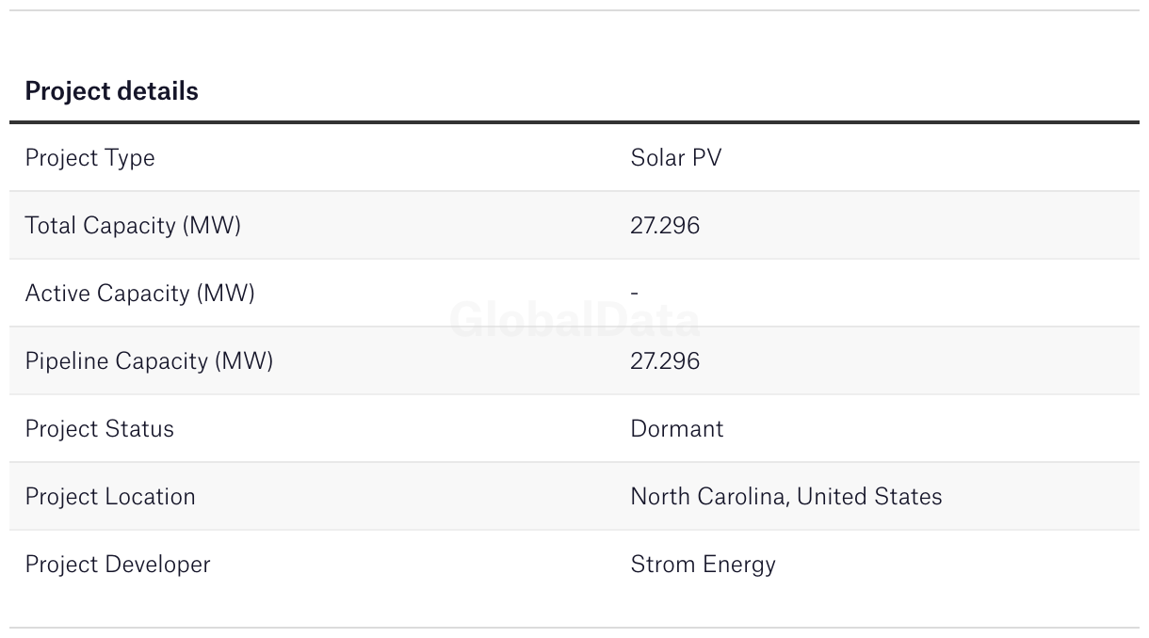The image size is (1149, 638).
Task: Click the Dormant status value
Action: 677,429
